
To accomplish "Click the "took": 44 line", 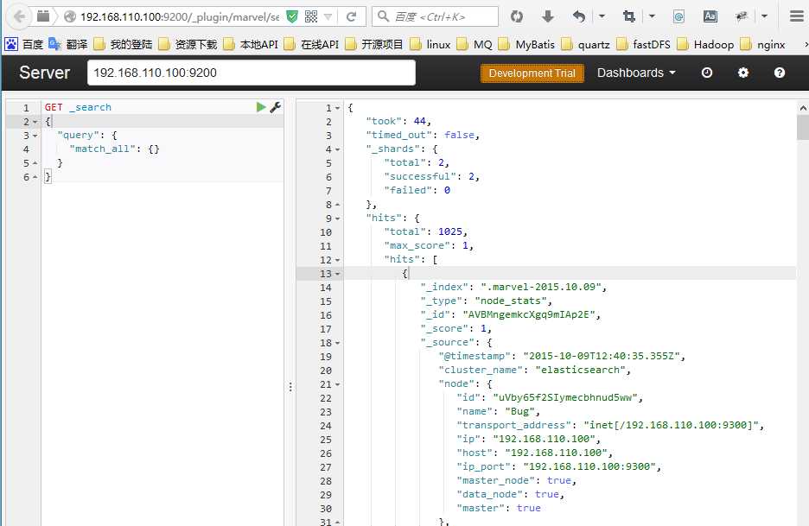I will [398, 121].
